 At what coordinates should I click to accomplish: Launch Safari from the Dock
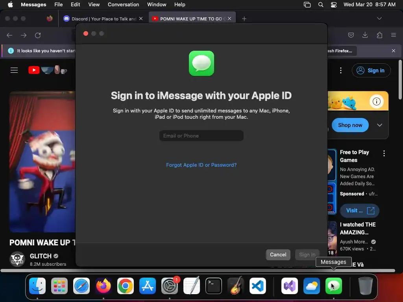(81, 286)
